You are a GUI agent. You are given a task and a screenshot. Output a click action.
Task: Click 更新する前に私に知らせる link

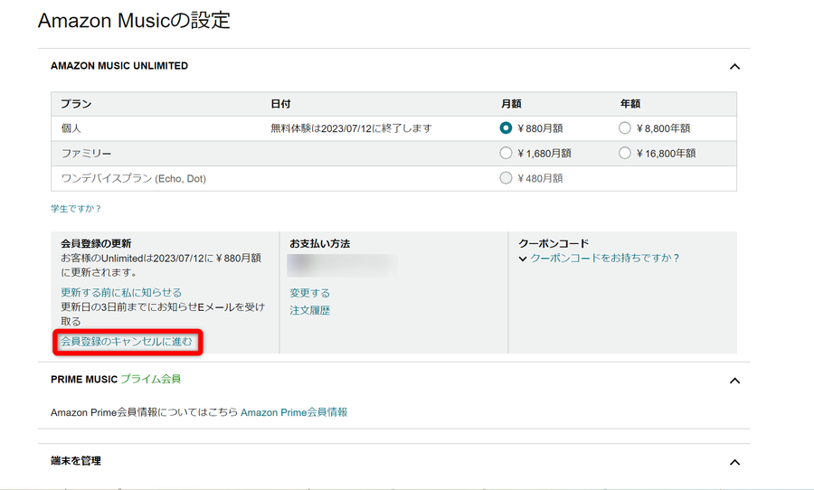coord(121,292)
